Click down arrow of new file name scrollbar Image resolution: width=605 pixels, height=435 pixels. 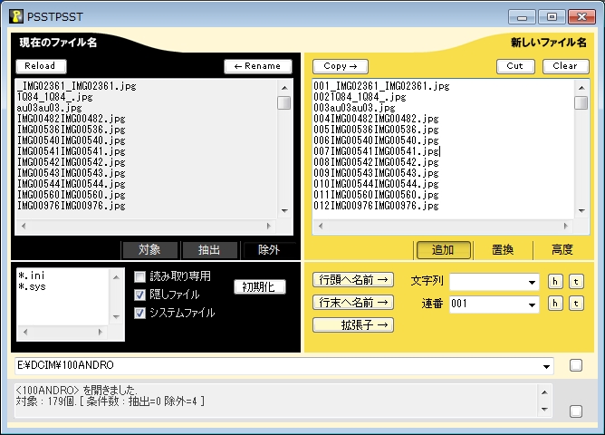(581, 211)
